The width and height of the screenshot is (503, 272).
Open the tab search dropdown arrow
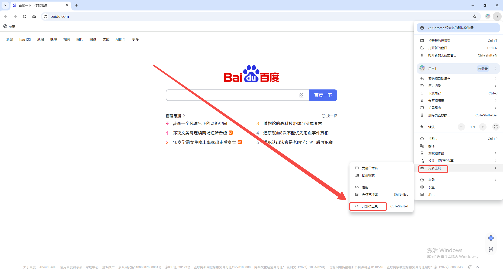(x=5, y=5)
